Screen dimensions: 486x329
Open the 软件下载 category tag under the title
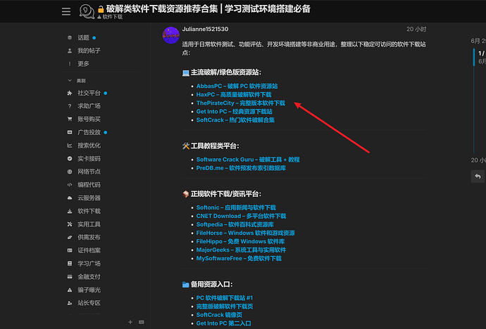[110, 17]
